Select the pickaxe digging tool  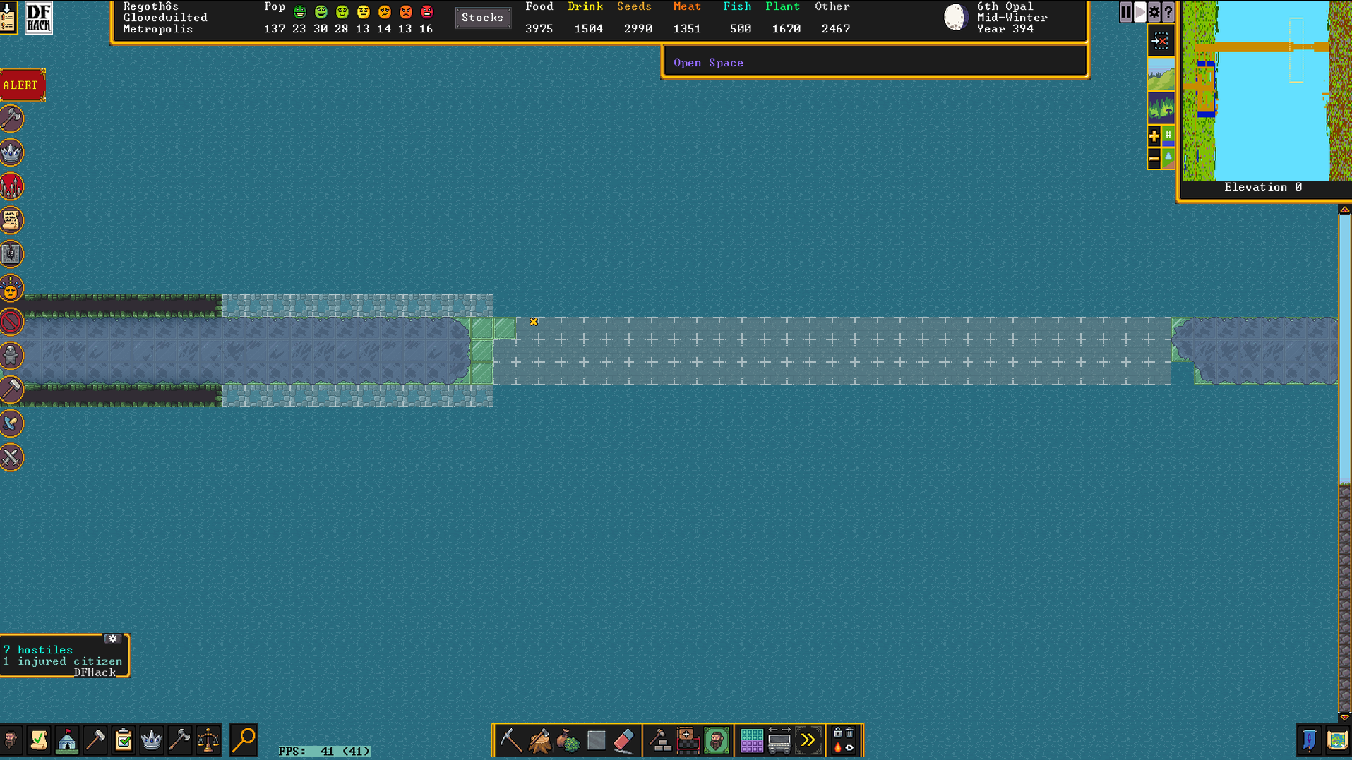(x=511, y=740)
